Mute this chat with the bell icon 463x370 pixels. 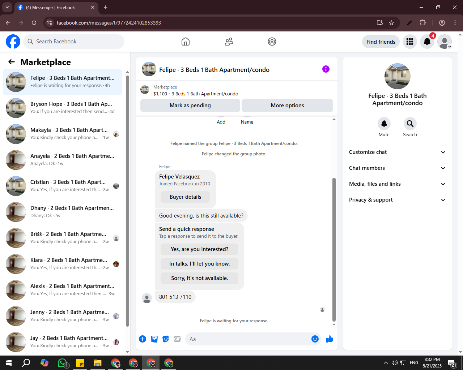tap(384, 124)
